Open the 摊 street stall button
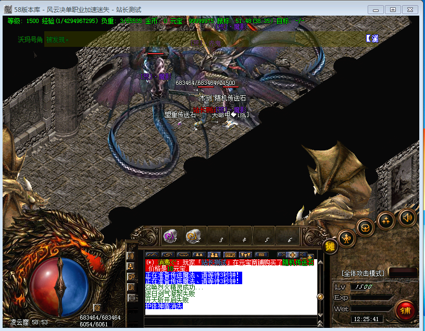This screenshot has width=425, height=331. click(x=330, y=246)
